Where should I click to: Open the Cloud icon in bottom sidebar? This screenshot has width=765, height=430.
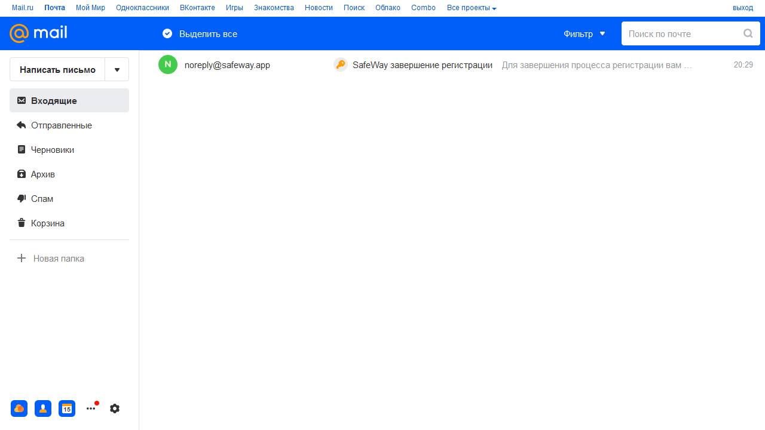pyautogui.click(x=19, y=408)
